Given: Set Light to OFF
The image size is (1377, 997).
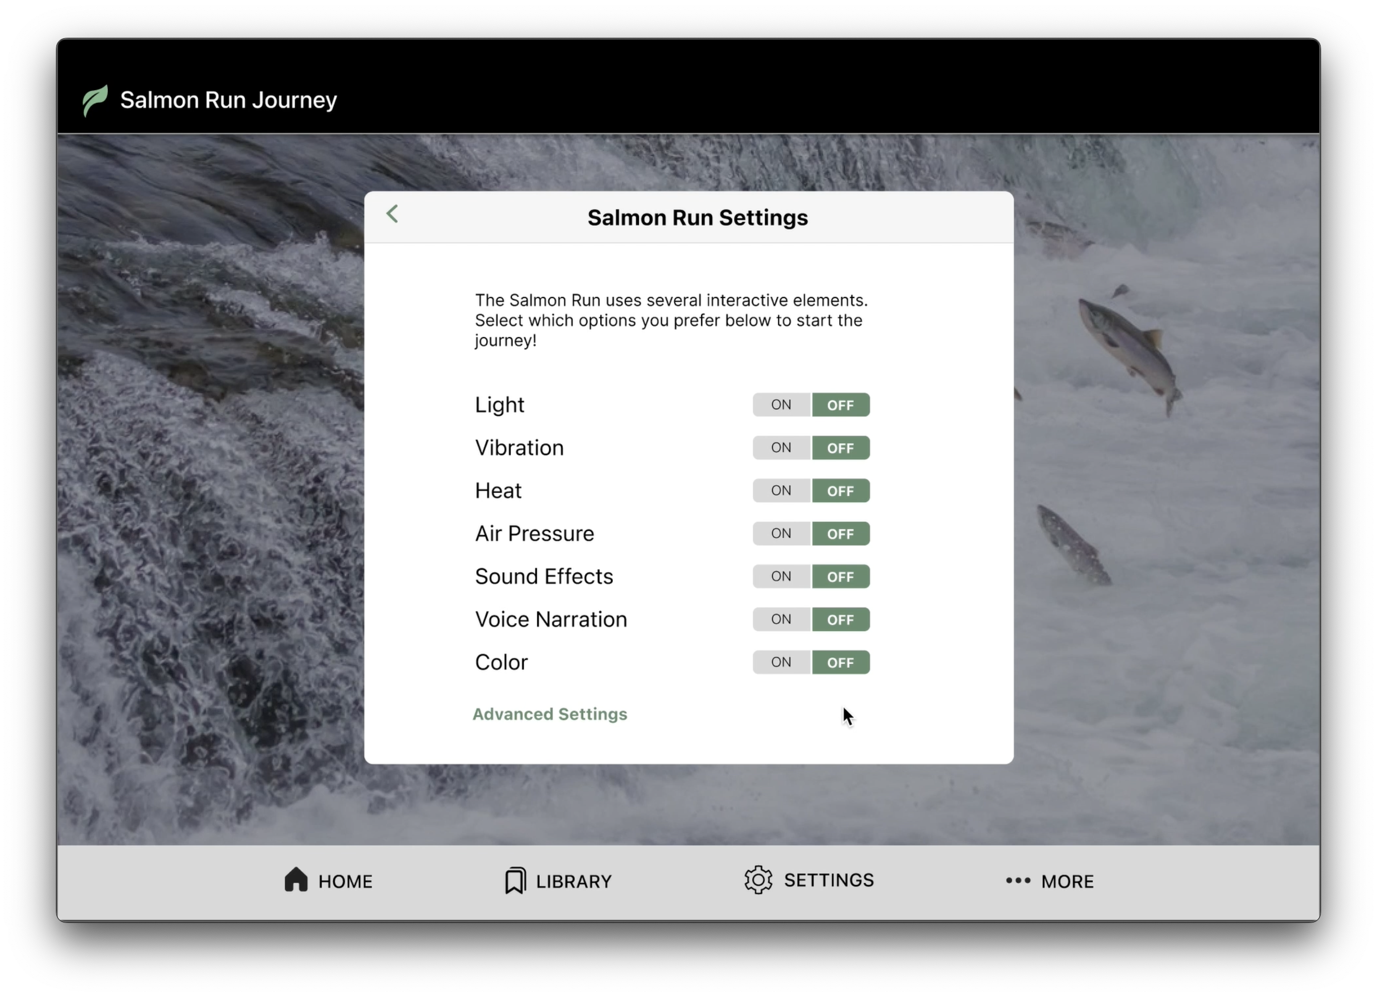Looking at the screenshot, I should click(841, 405).
